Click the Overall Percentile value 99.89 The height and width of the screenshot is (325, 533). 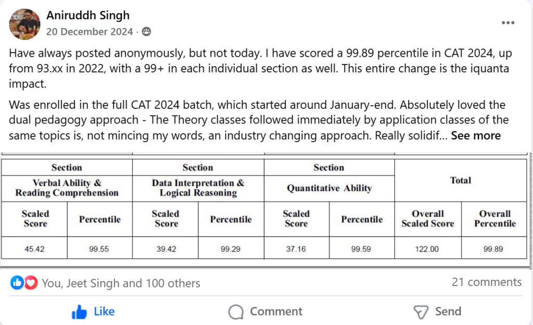point(493,249)
